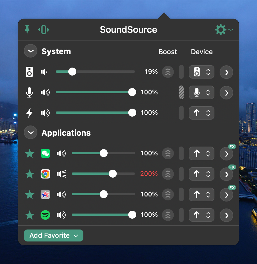Image resolution: width=257 pixels, height=264 pixels.
Task: Expand Chrome effects arrow
Action: [x=226, y=174]
